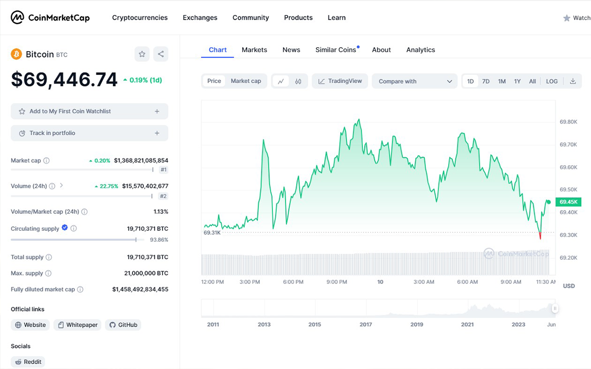Click the pause handle on range navigator
Viewport: 591px width, 369px height.
point(555,308)
